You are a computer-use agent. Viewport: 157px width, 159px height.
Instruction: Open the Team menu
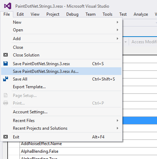(90, 14)
